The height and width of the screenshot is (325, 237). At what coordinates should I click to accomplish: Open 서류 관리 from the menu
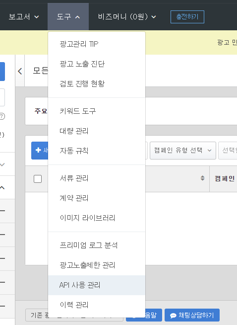click(97, 178)
